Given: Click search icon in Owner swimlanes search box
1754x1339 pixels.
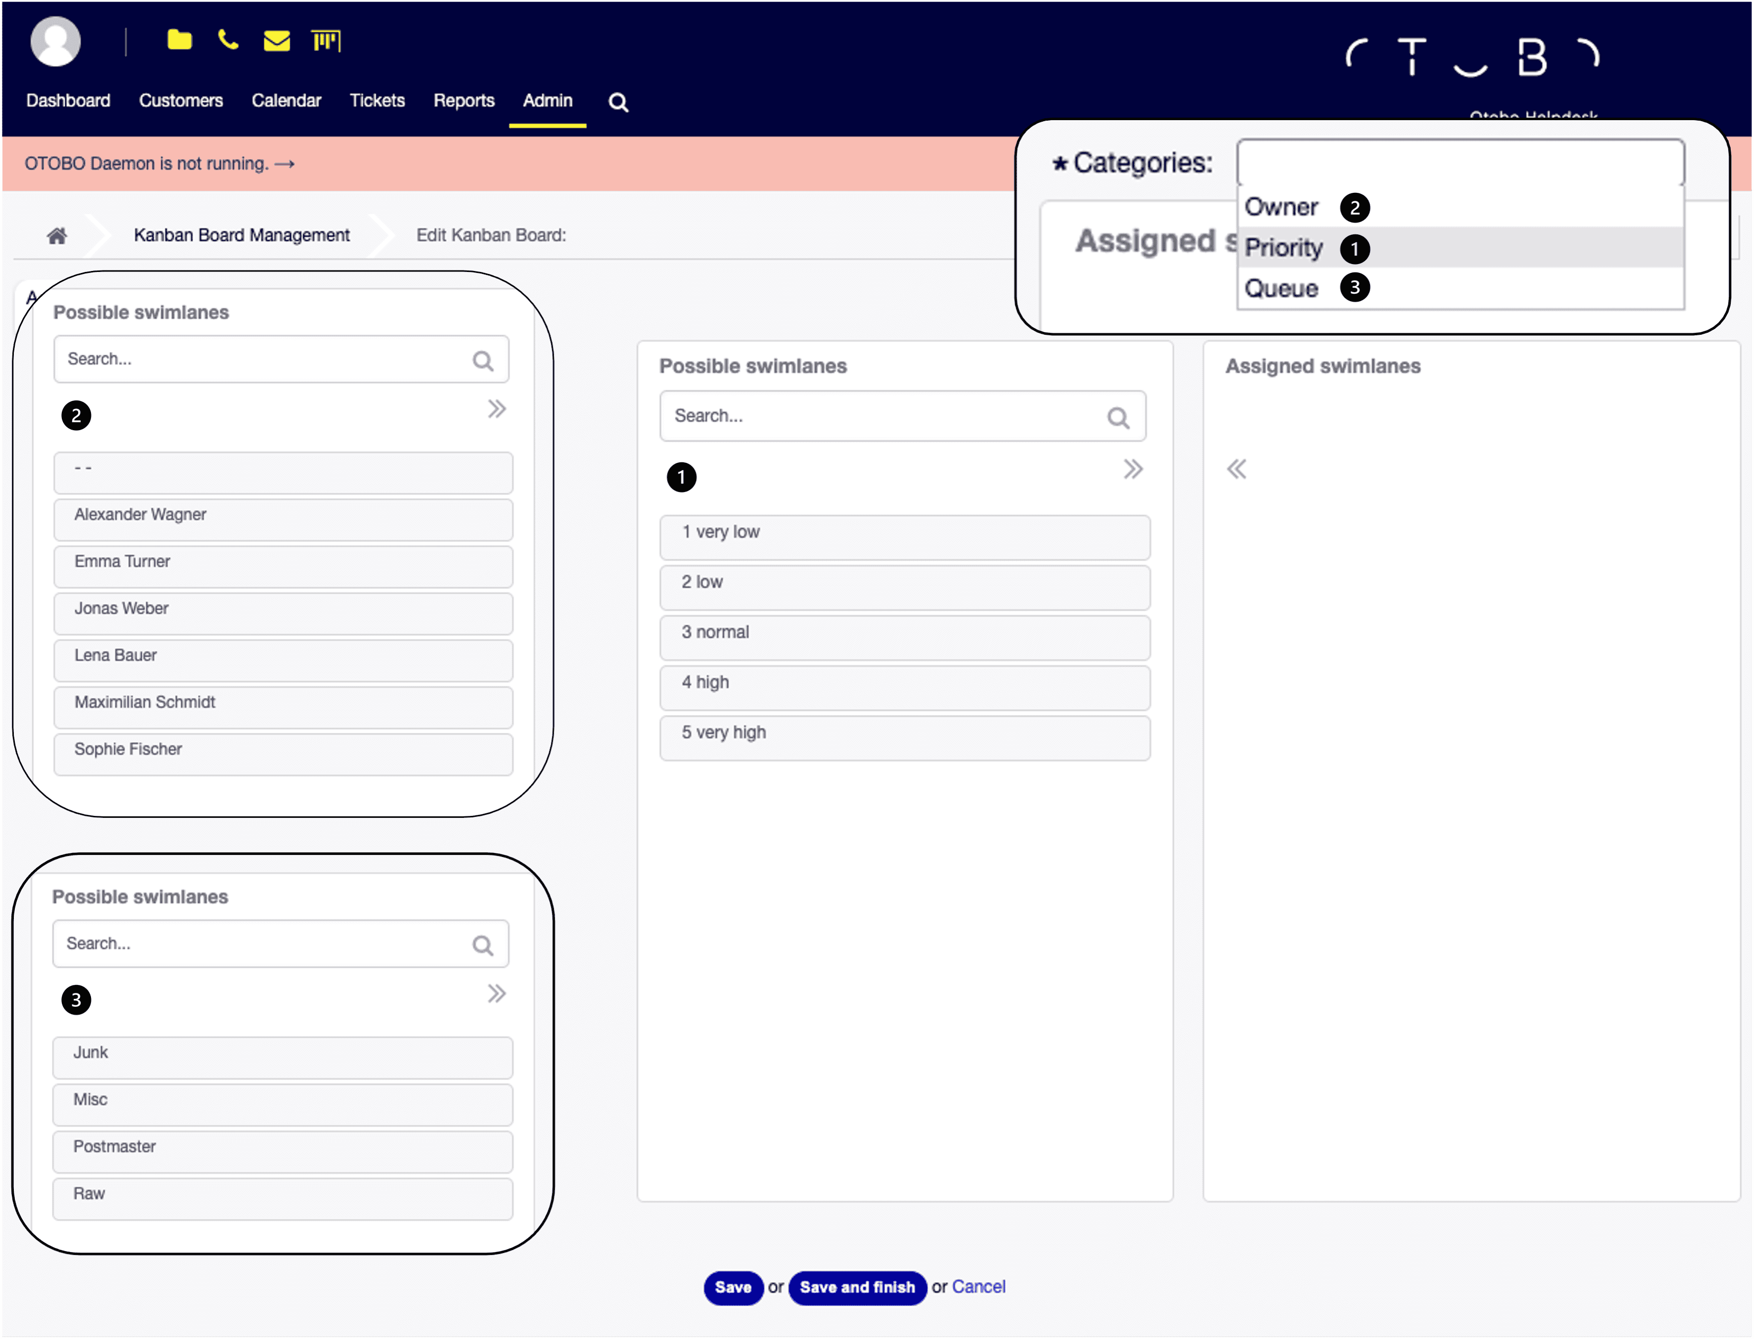Looking at the screenshot, I should point(483,360).
